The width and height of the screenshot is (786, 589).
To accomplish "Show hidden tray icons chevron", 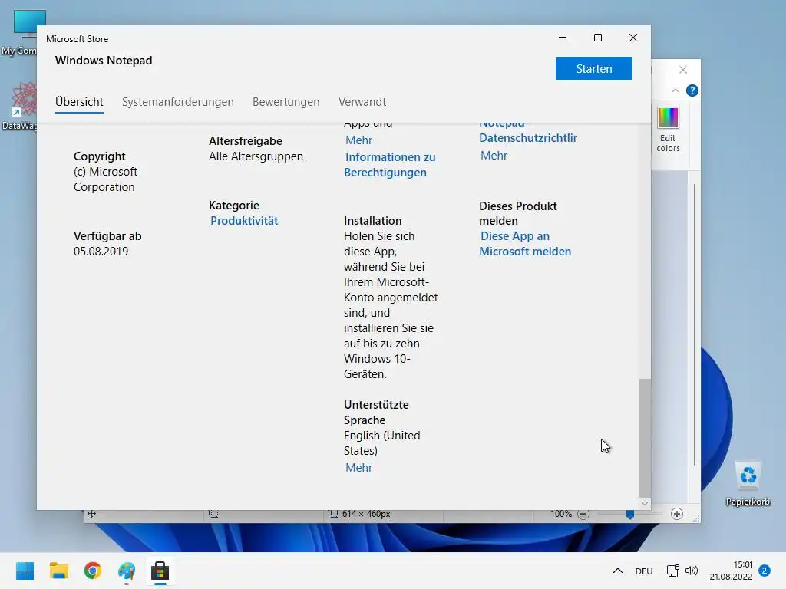I will click(618, 571).
